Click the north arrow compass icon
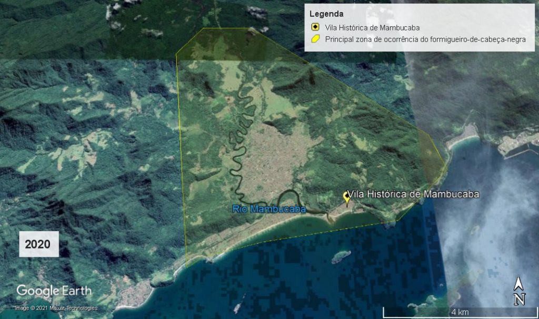Viewport: 539px width, 319px height. click(x=519, y=291)
